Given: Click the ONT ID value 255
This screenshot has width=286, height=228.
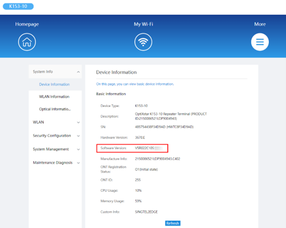Looking at the screenshot, I should (x=138, y=180).
